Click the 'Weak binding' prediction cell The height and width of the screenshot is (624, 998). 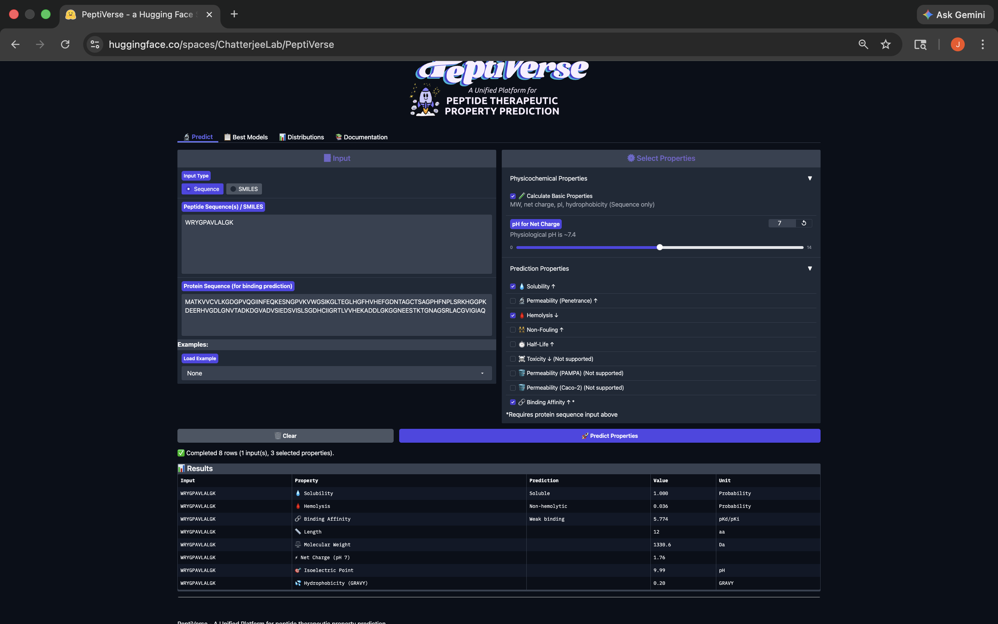point(547,519)
